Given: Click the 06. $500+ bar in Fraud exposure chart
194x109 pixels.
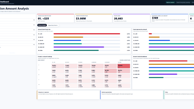Looking at the screenshot, I should (x=171, y=50).
